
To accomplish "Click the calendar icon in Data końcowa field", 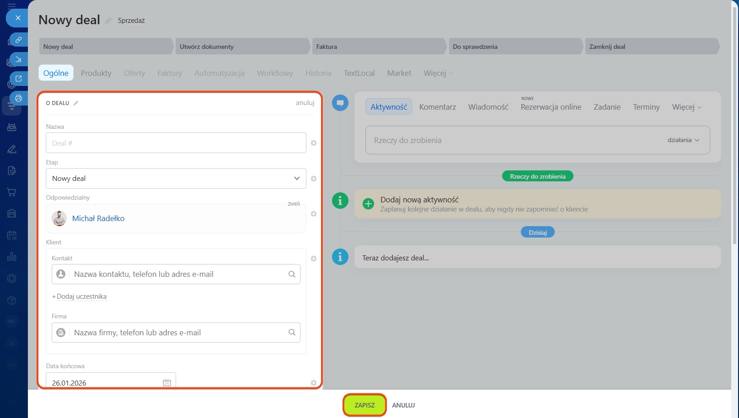I will [x=167, y=383].
